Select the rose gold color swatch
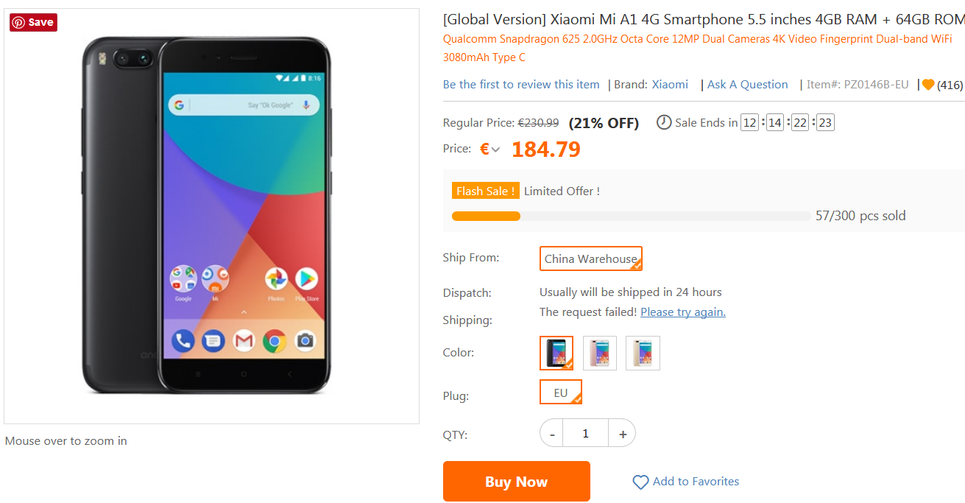The width and height of the screenshot is (965, 503). (x=600, y=353)
